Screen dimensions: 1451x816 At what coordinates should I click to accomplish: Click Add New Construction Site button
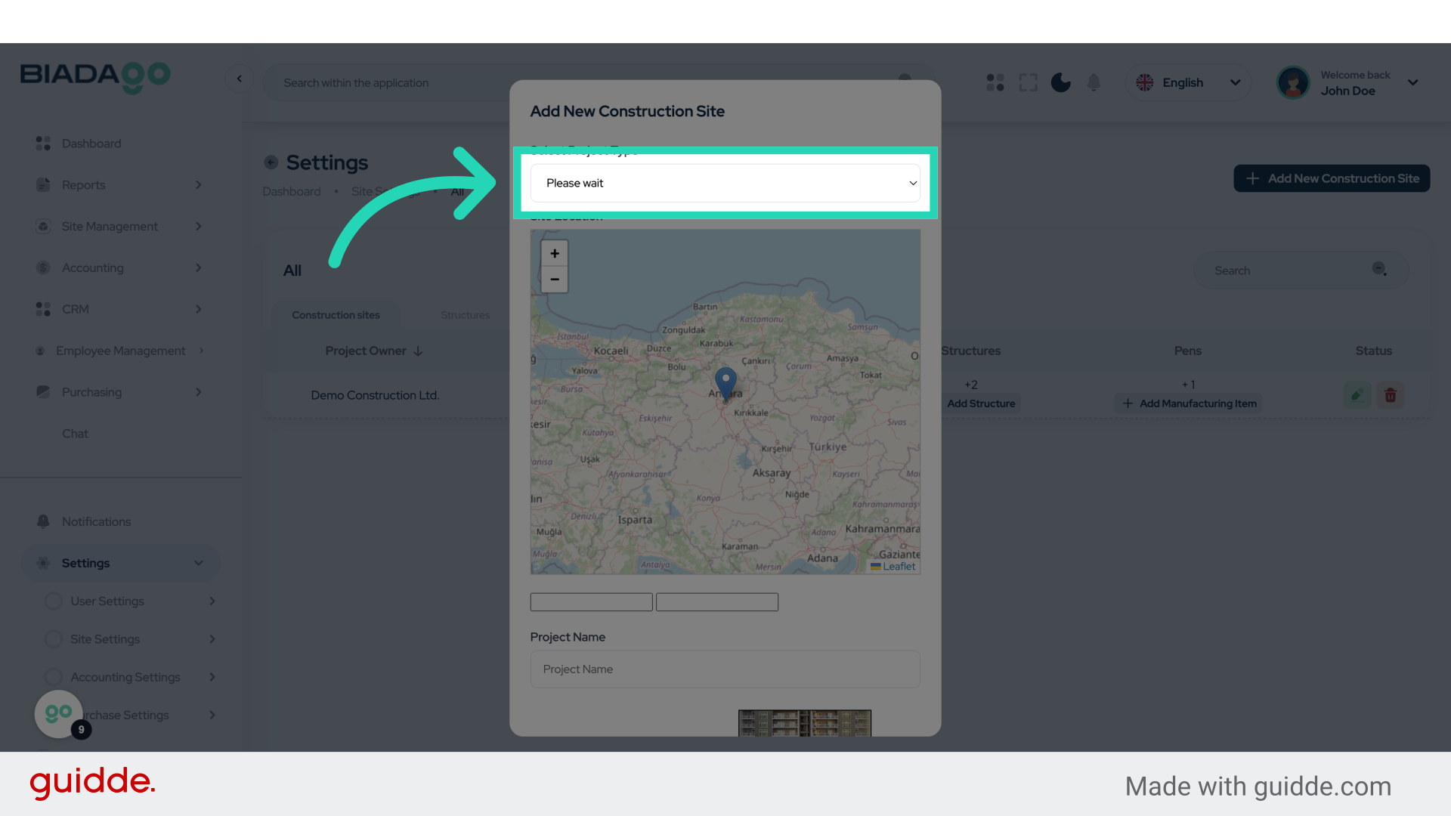[x=1332, y=178]
